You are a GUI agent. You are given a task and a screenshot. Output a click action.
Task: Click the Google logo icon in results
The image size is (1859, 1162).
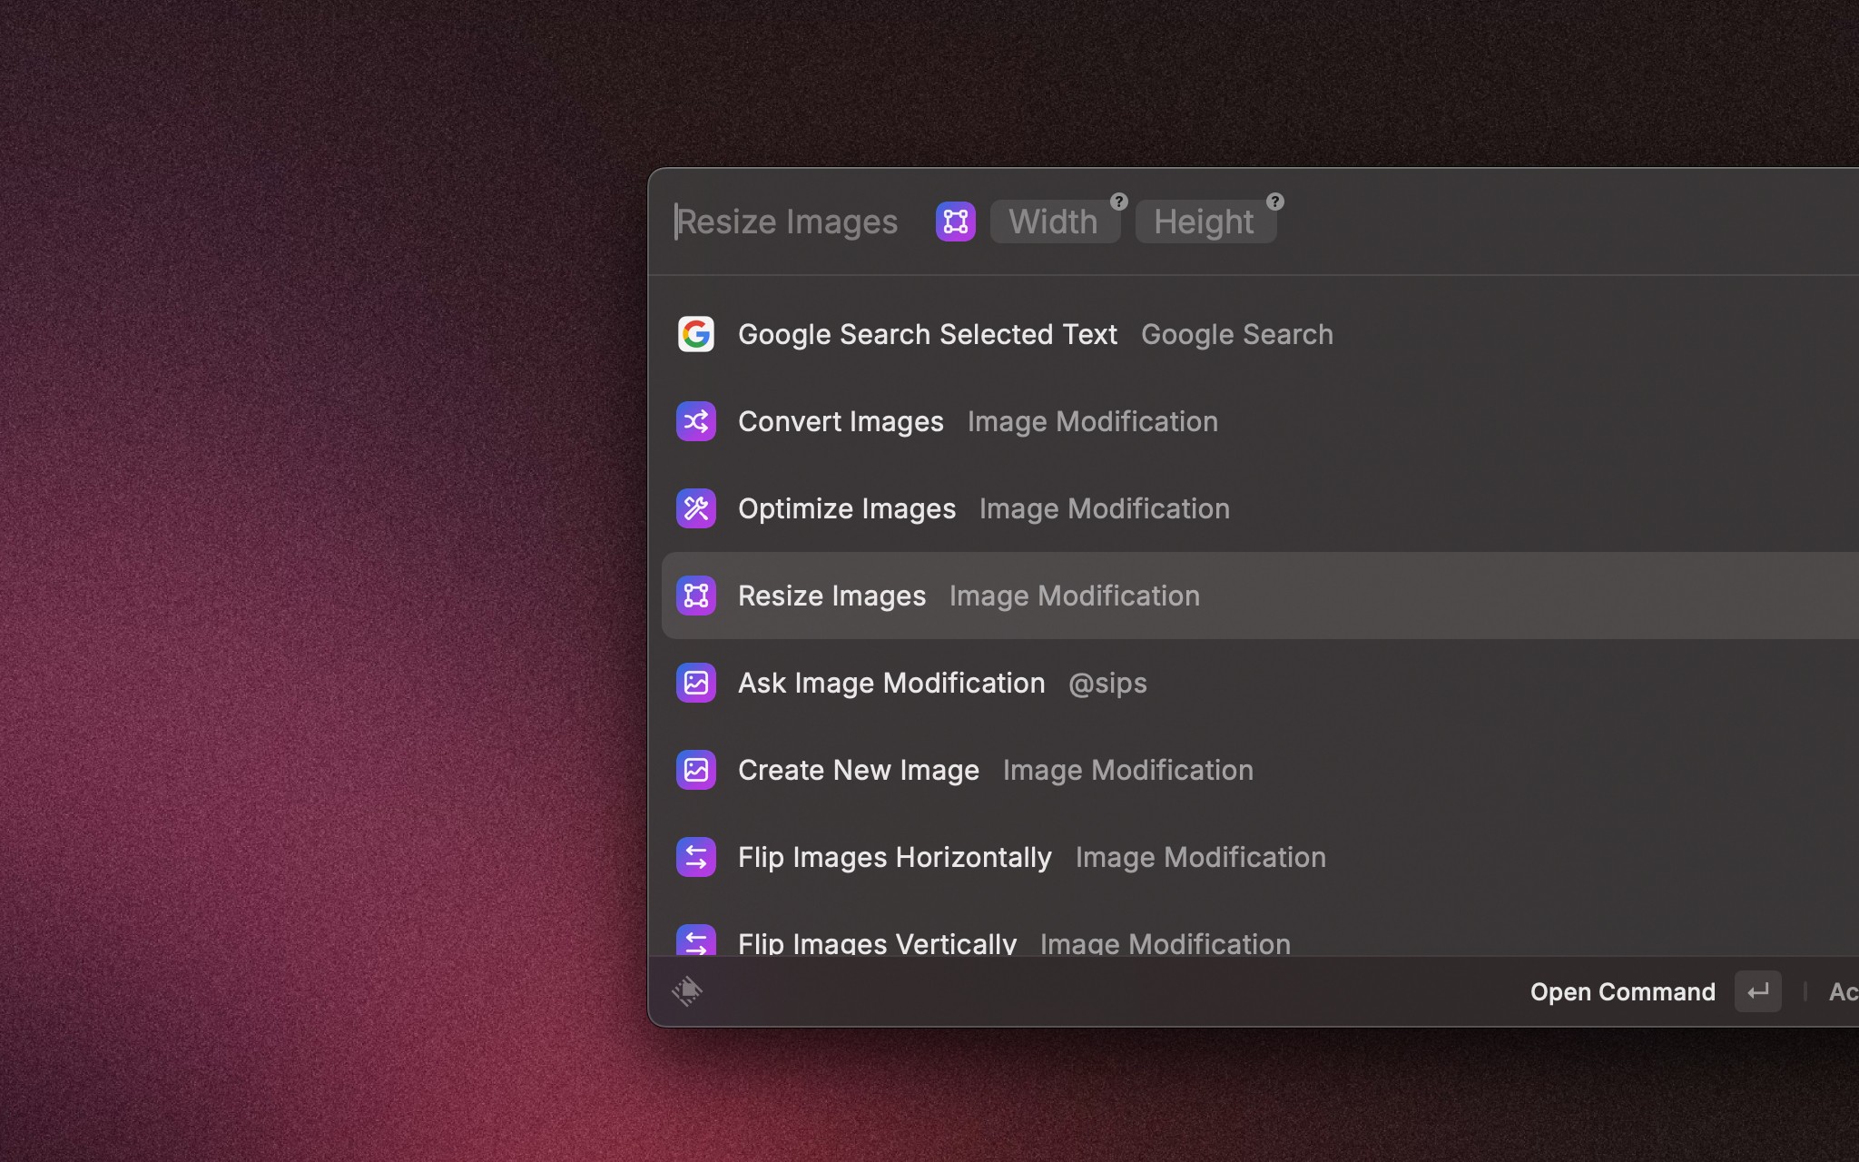(x=696, y=334)
